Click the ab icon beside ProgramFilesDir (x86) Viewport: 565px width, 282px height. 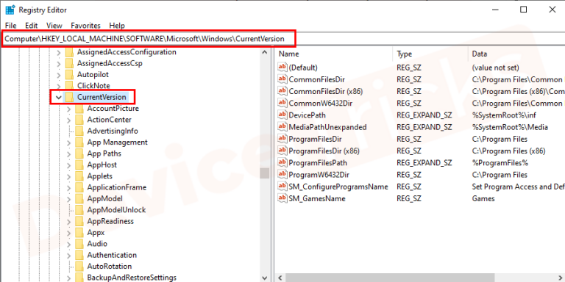(282, 151)
